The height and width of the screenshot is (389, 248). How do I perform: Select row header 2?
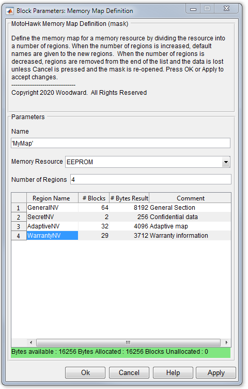[x=19, y=217]
